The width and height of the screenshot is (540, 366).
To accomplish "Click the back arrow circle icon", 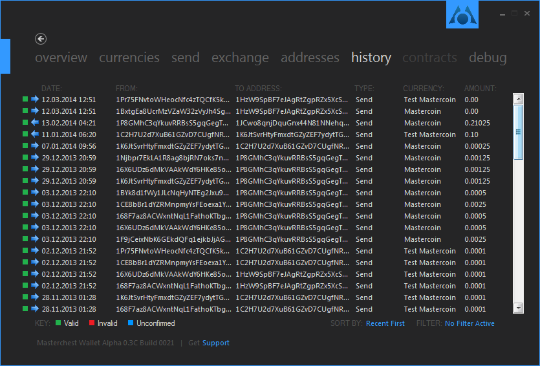I will tap(41, 39).
